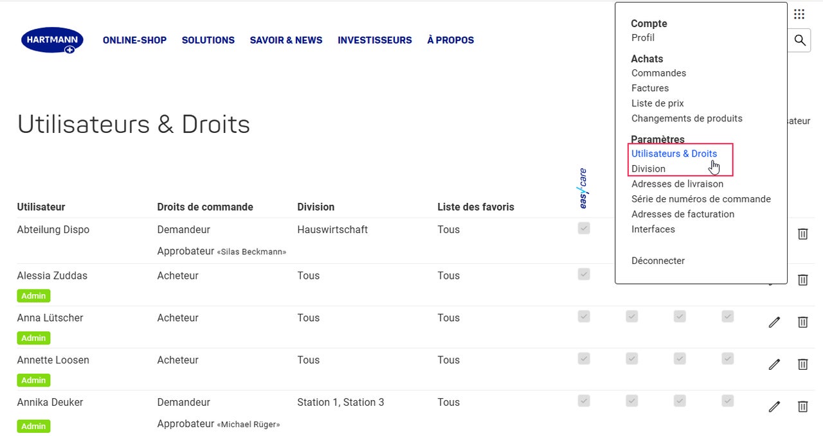The width and height of the screenshot is (823, 436).
Task: Select Liste de prix menu entry
Action: pos(657,103)
